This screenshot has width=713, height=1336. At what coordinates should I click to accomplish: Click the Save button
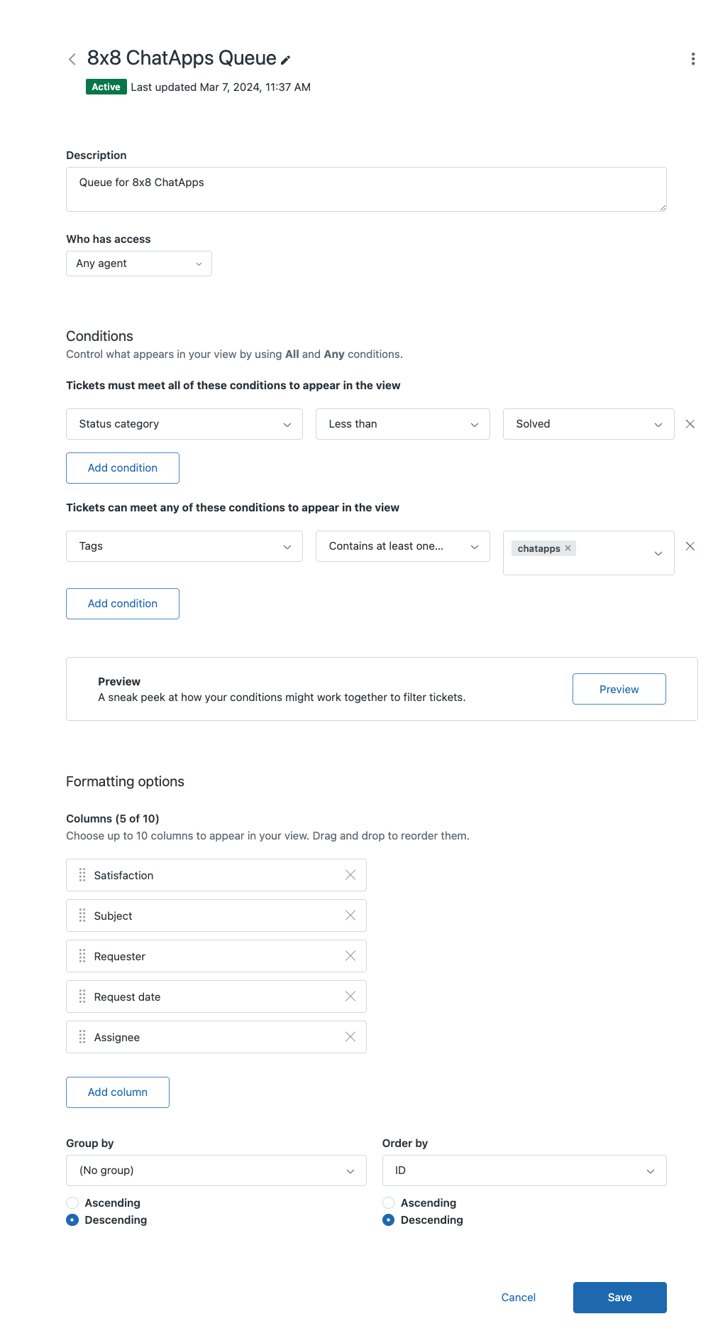coord(619,1298)
